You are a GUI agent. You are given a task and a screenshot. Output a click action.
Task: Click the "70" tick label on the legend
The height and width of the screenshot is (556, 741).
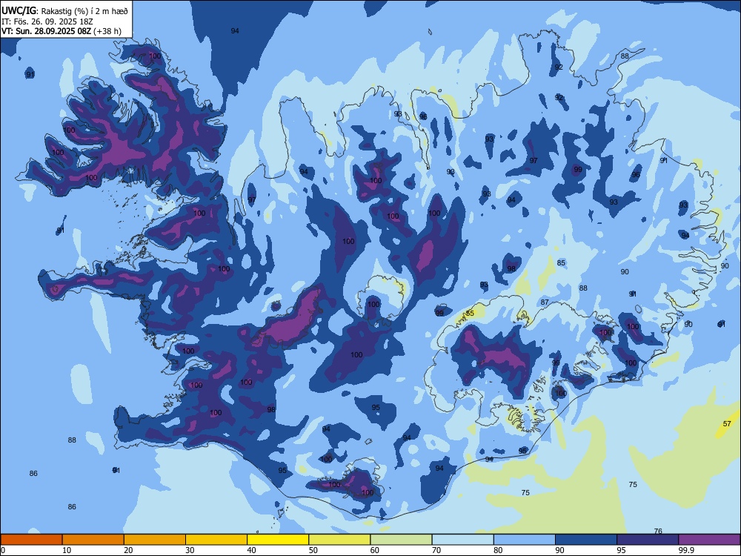436,550
